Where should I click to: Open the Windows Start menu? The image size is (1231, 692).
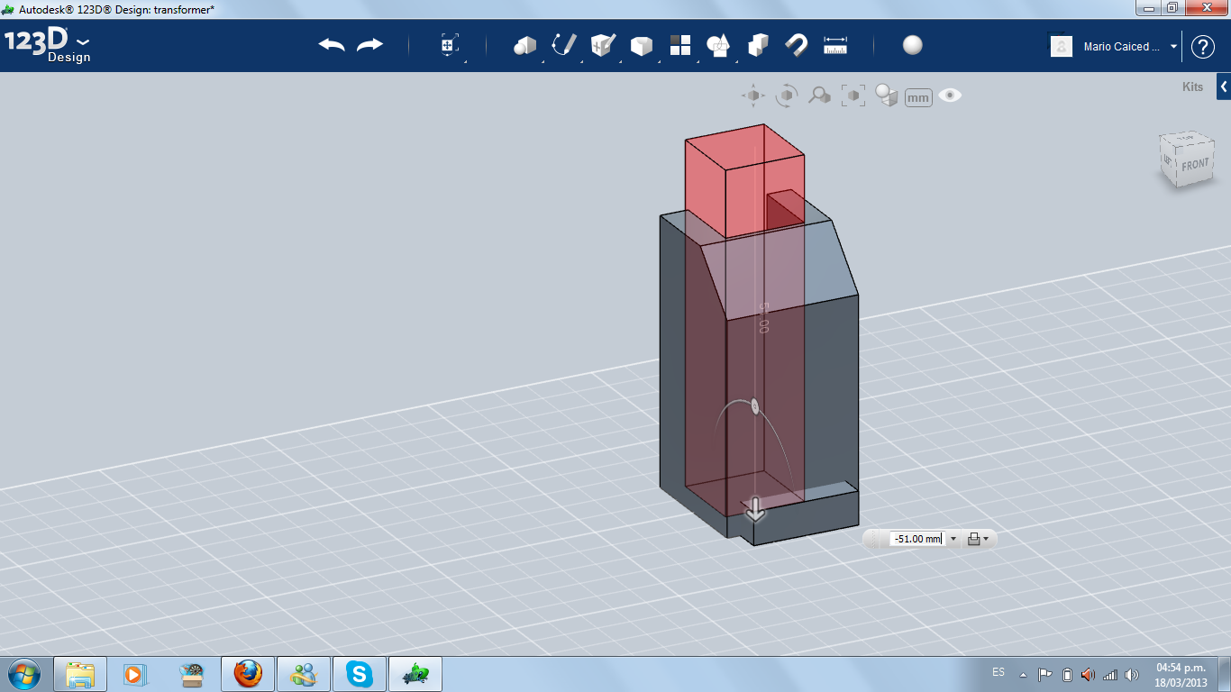23,674
